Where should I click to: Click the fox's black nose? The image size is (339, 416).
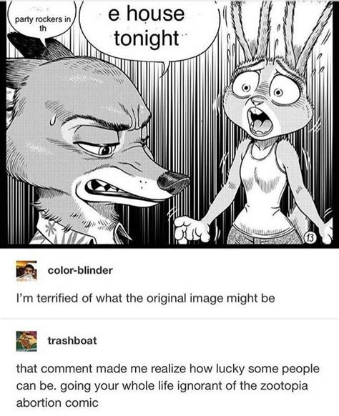(x=173, y=183)
